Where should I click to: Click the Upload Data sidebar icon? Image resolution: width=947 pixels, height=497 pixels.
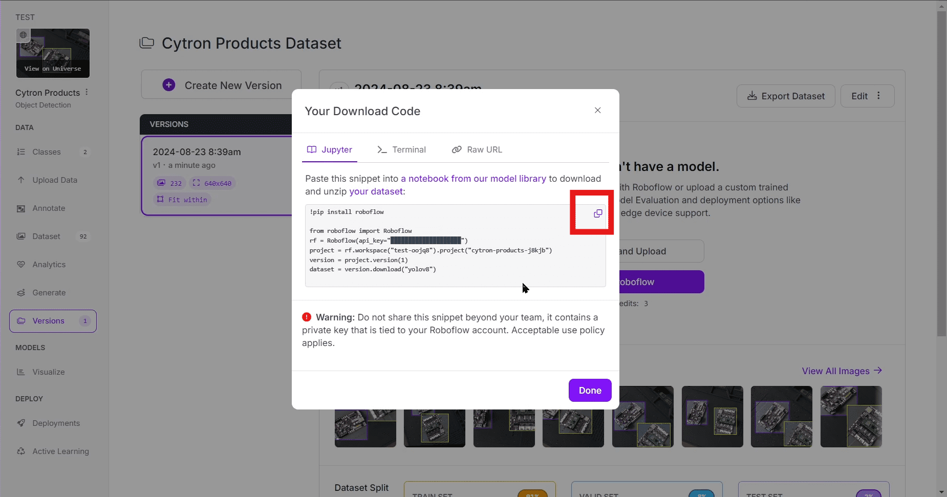(21, 180)
